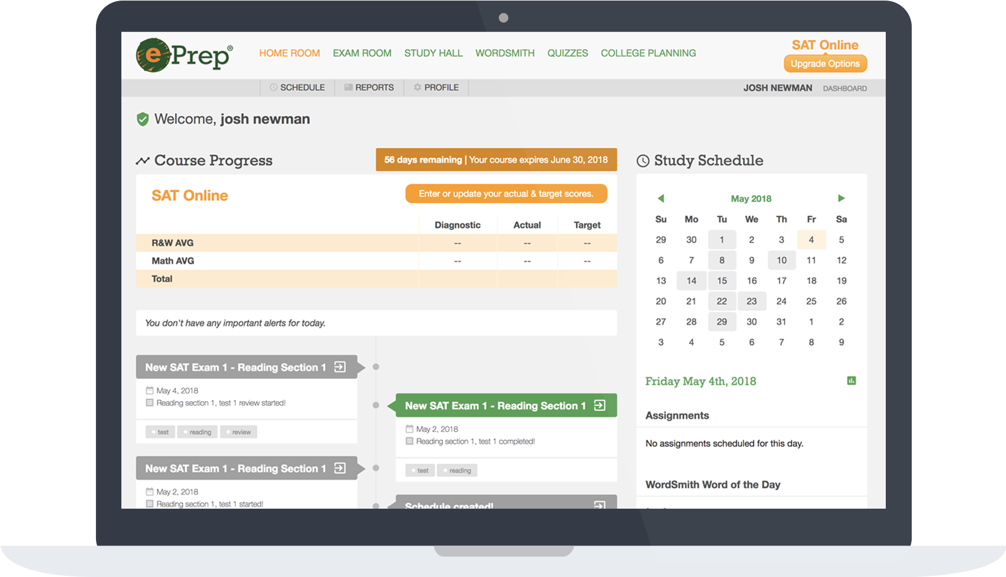This screenshot has width=1006, height=577.
Task: Click the ePrep logo
Action: point(184,55)
